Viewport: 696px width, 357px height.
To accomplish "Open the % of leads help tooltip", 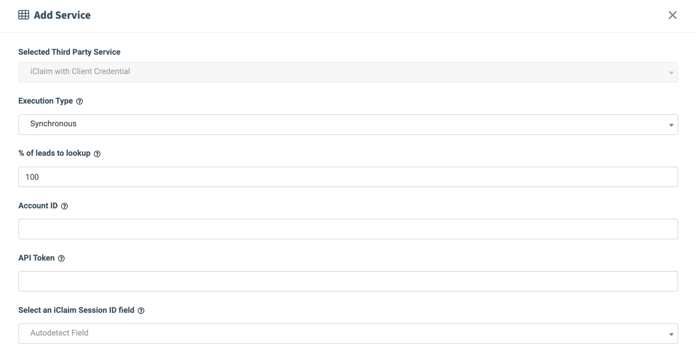I will (x=97, y=154).
